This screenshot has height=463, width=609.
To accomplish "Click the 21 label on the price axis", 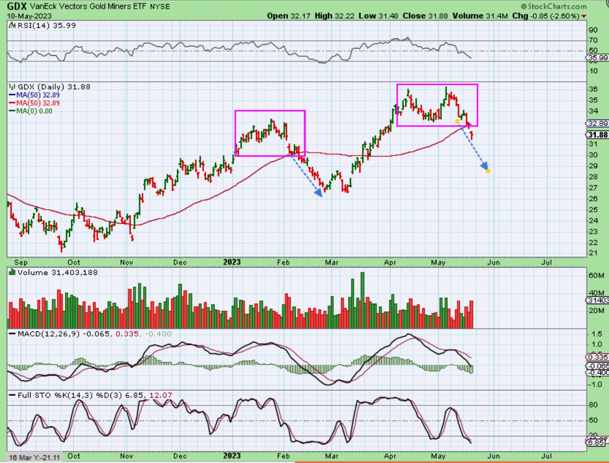I will point(593,253).
